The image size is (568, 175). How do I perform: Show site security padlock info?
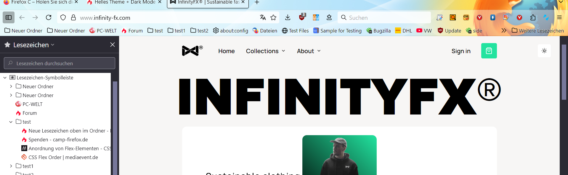click(73, 18)
